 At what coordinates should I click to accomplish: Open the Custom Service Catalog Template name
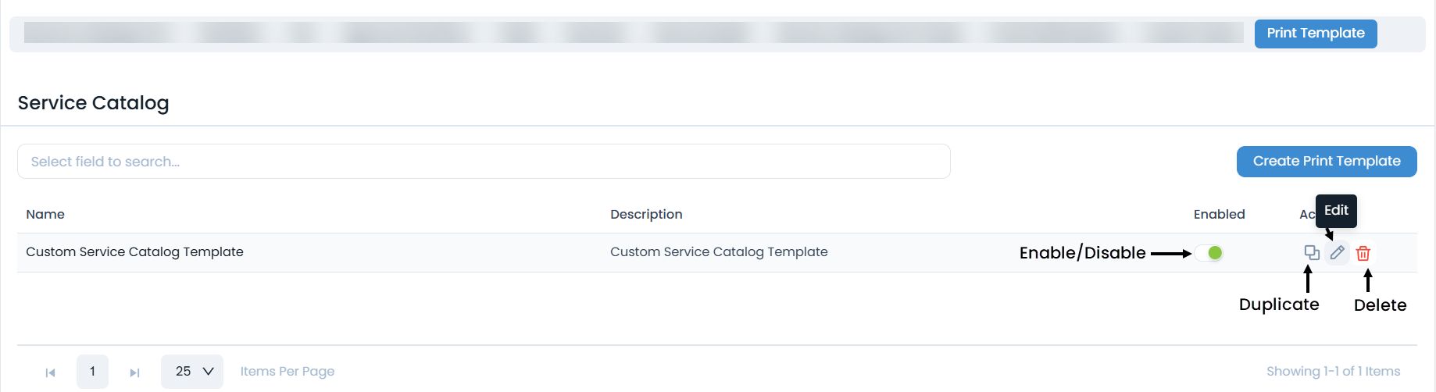click(x=134, y=252)
